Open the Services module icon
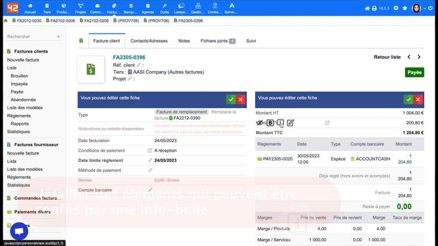 coord(231,6)
